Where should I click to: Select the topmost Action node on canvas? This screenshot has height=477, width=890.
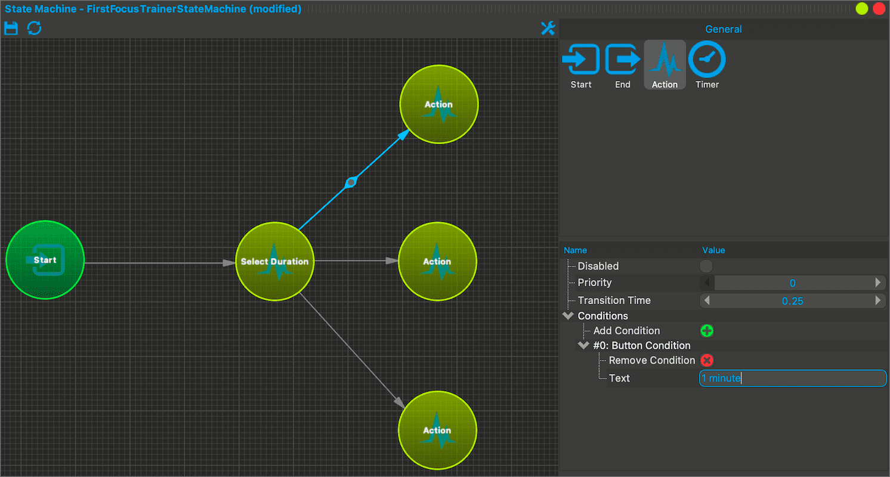(x=438, y=104)
